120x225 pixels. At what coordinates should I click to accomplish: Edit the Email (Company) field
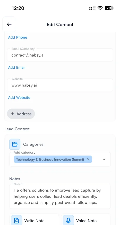click(x=60, y=55)
